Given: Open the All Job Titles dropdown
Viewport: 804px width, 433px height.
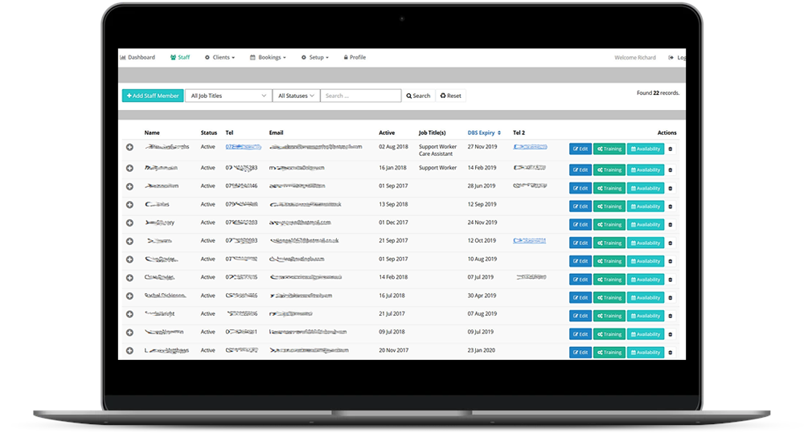Looking at the screenshot, I should [x=228, y=96].
